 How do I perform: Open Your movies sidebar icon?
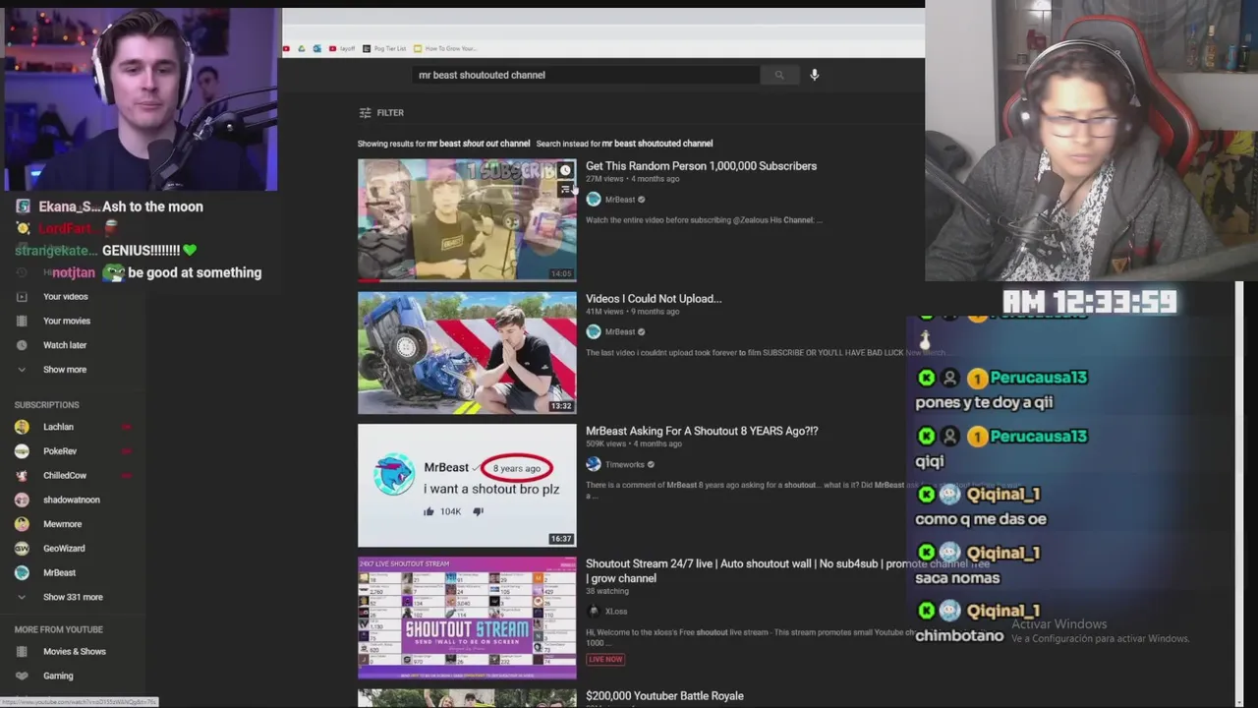pyautogui.click(x=22, y=321)
